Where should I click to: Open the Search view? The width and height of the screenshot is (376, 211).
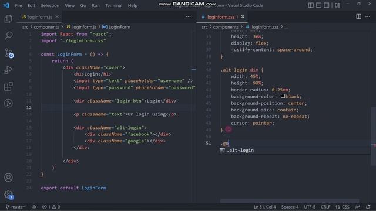pyautogui.click(x=8, y=36)
